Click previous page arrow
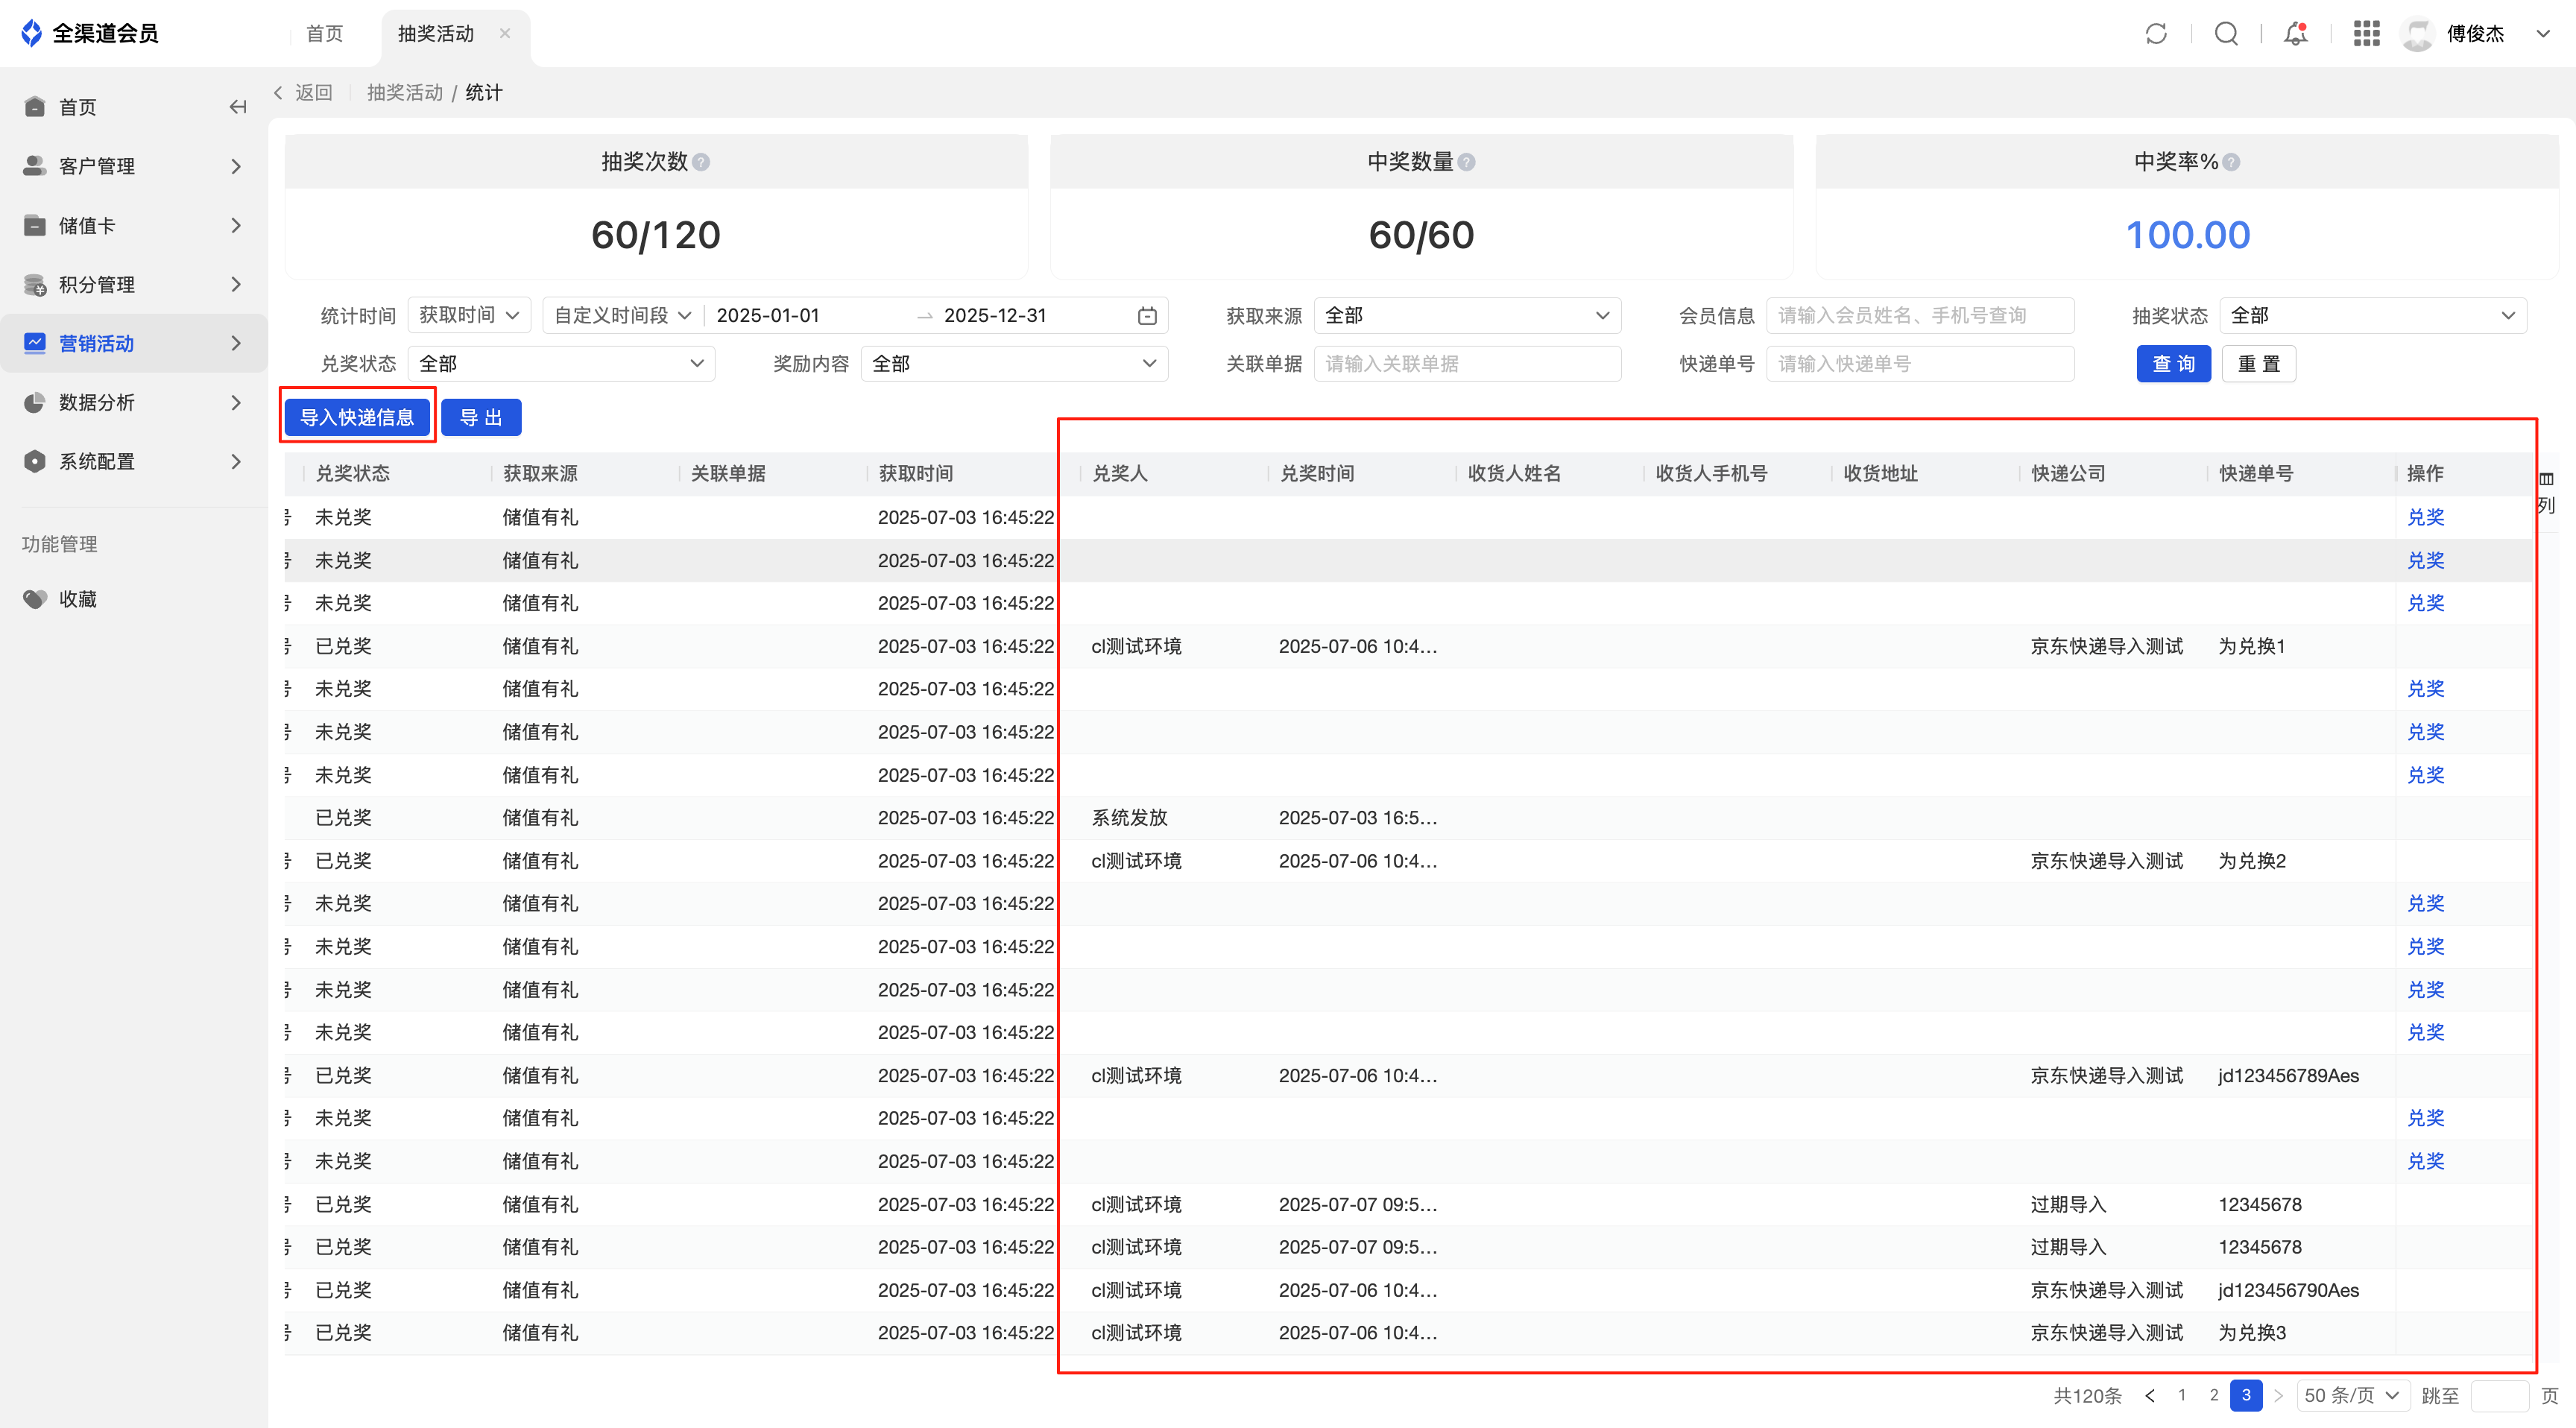The image size is (2576, 1428). tap(2149, 1395)
